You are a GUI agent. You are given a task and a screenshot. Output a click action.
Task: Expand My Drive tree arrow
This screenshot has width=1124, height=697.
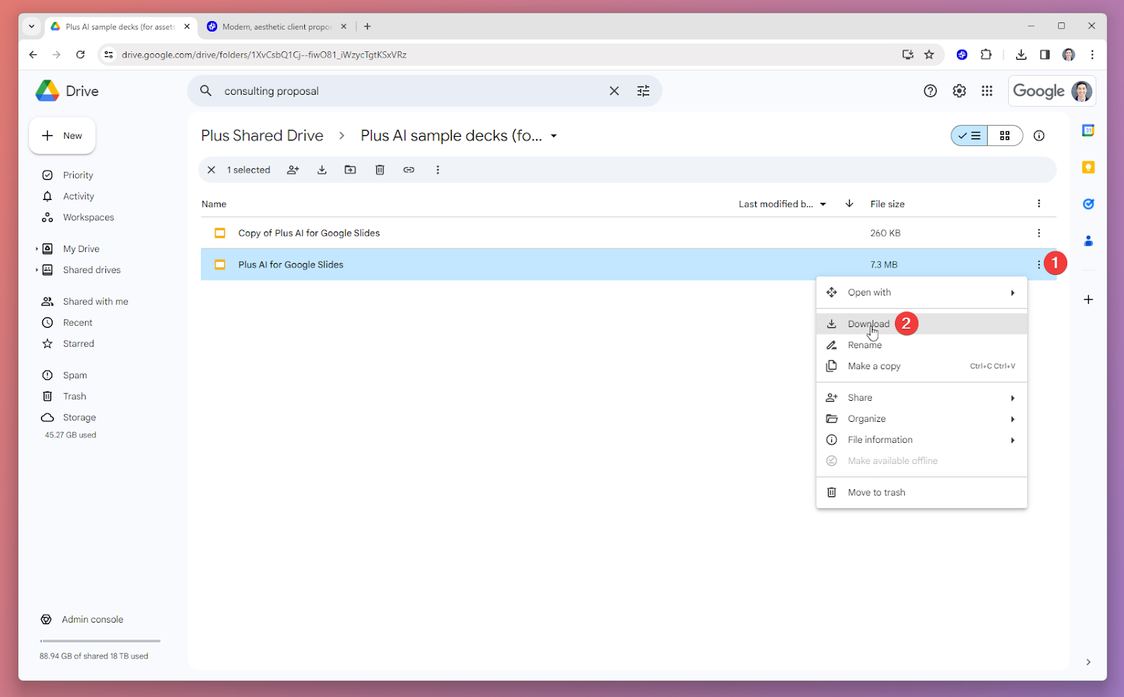coord(37,249)
